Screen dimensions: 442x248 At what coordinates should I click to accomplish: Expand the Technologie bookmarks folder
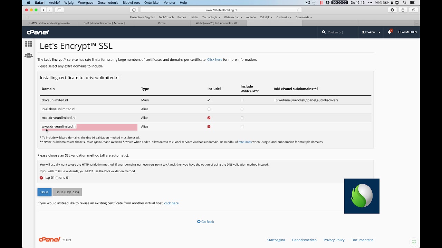coord(211,17)
